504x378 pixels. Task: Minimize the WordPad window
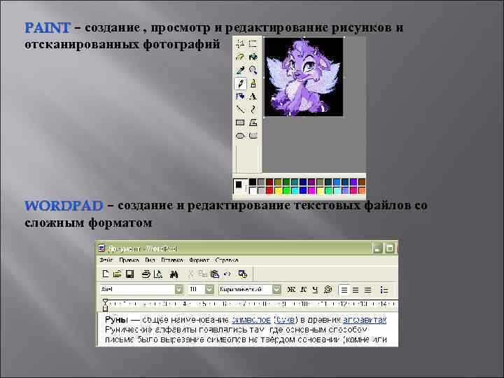(377, 248)
